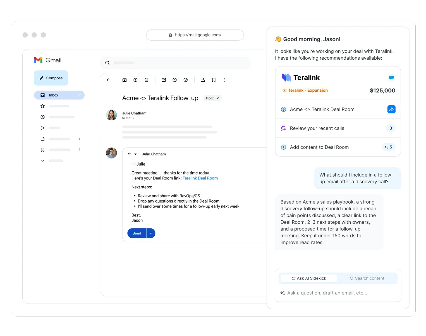Open the reply type dropdown arrow
This screenshot has height=336, width=426.
tap(135, 154)
